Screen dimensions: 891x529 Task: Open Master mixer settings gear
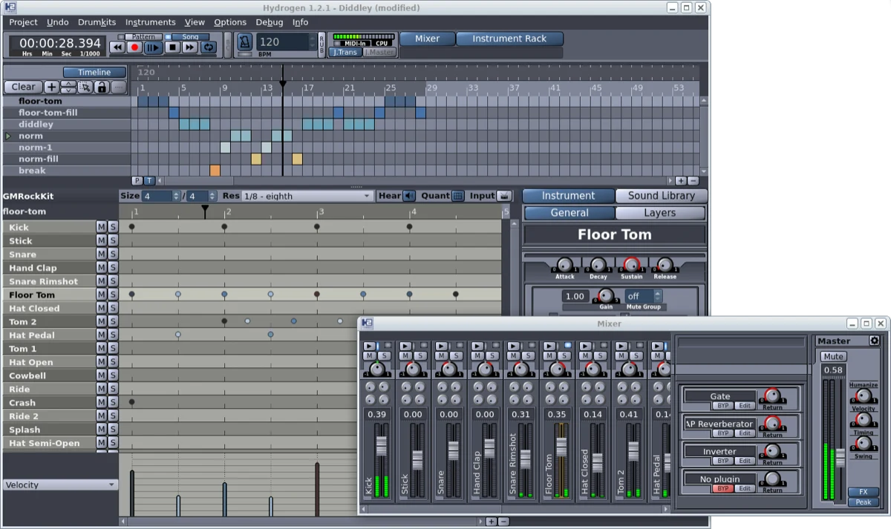pyautogui.click(x=874, y=341)
